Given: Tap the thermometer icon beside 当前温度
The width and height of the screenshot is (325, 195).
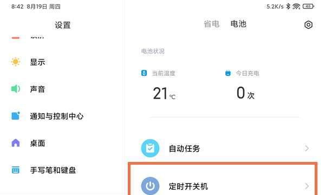Looking at the screenshot, I should [144, 73].
